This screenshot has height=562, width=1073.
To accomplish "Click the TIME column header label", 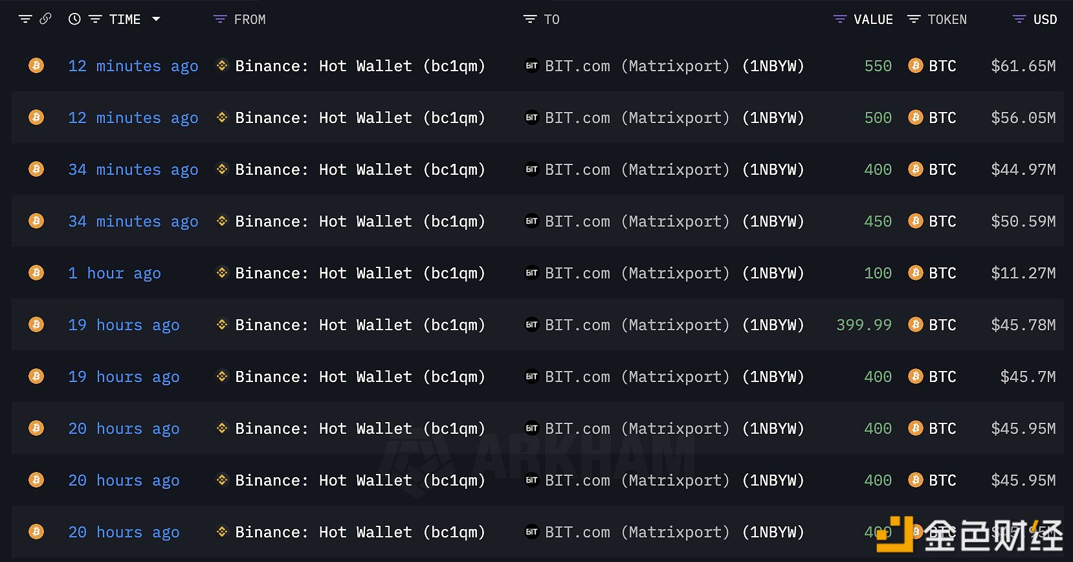I will pos(125,19).
